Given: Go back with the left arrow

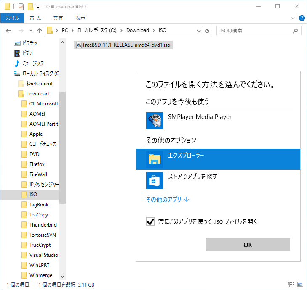Looking at the screenshot, I should point(8,31).
